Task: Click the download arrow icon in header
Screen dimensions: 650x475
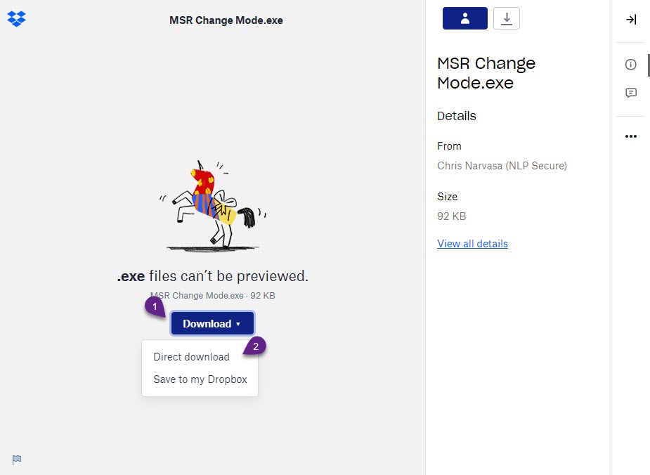Action: coord(506,18)
